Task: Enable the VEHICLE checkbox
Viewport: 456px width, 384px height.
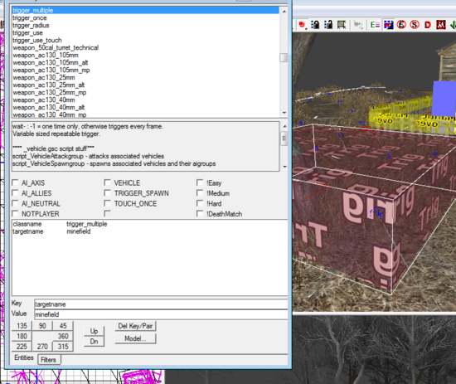Action: [107, 182]
